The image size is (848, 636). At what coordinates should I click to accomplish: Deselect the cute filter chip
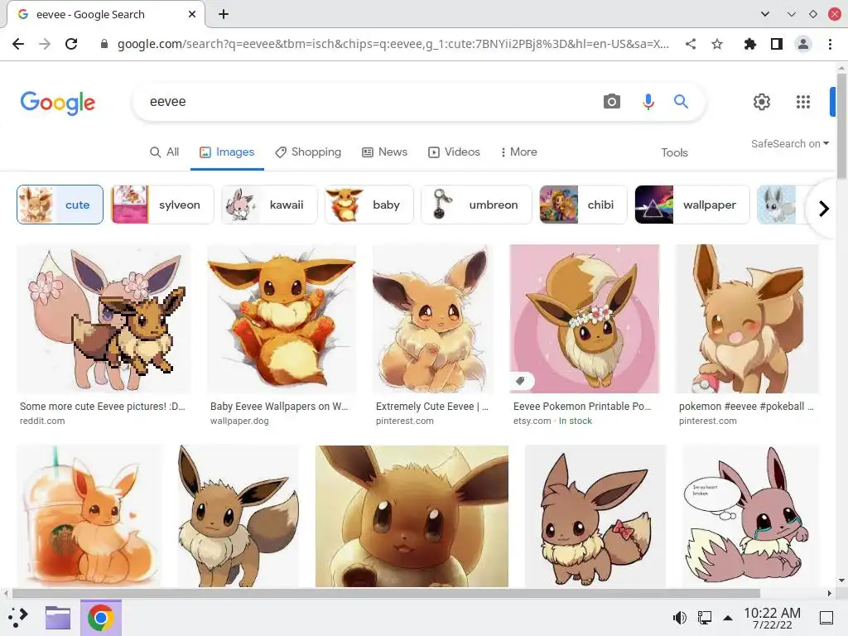[x=60, y=205]
